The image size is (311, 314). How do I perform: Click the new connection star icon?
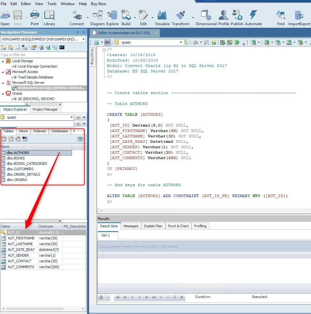point(4,47)
